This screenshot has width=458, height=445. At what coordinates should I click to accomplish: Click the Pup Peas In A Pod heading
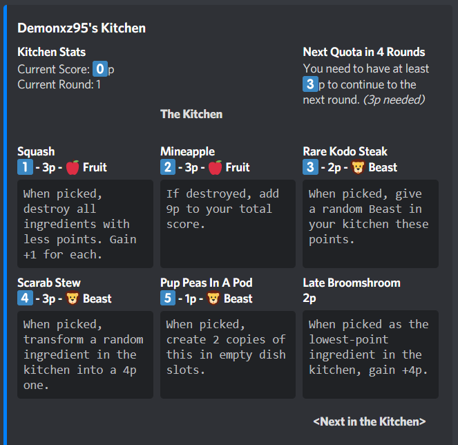coord(206,283)
